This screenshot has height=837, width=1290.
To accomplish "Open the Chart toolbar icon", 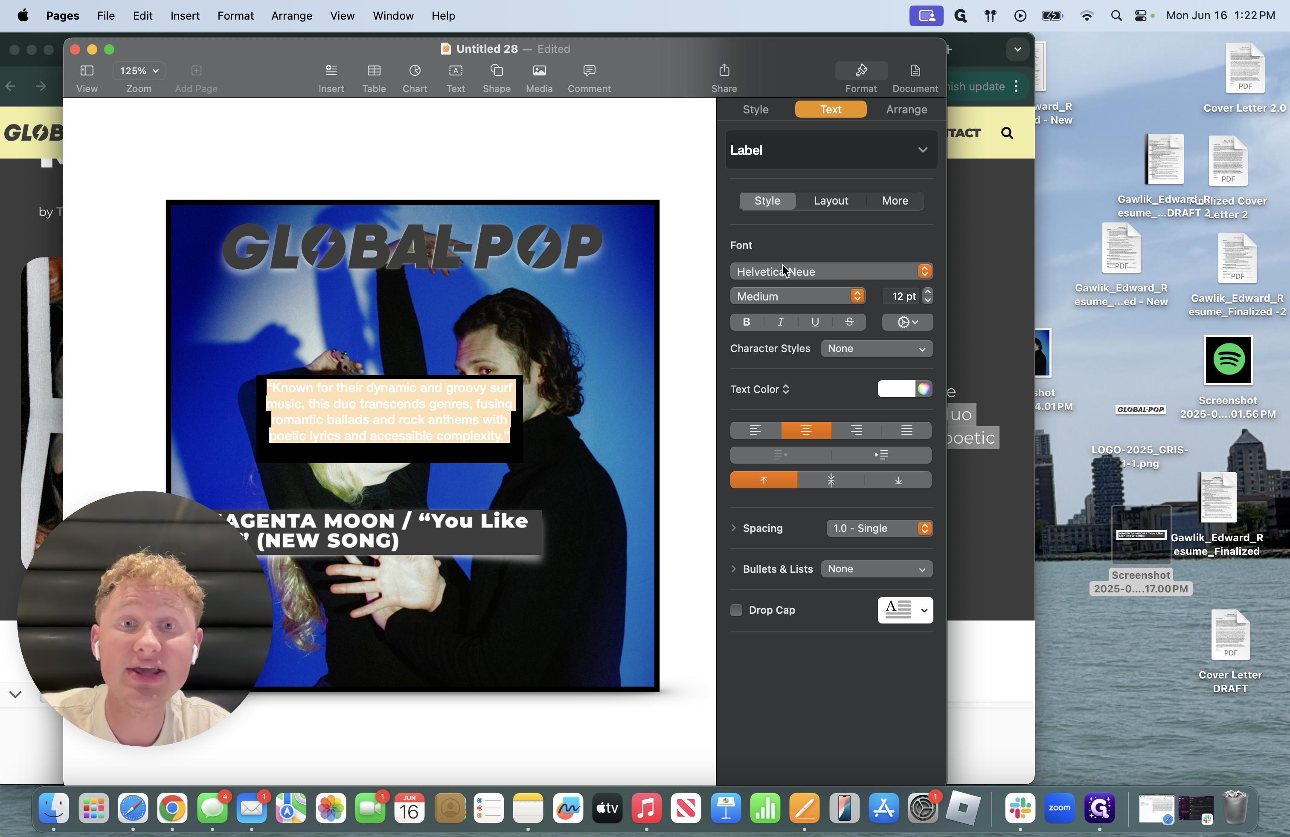I will click(x=415, y=70).
